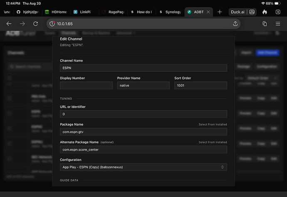Edit the Sort Order field 1501
This screenshot has width=287, height=197.
[x=200, y=85]
